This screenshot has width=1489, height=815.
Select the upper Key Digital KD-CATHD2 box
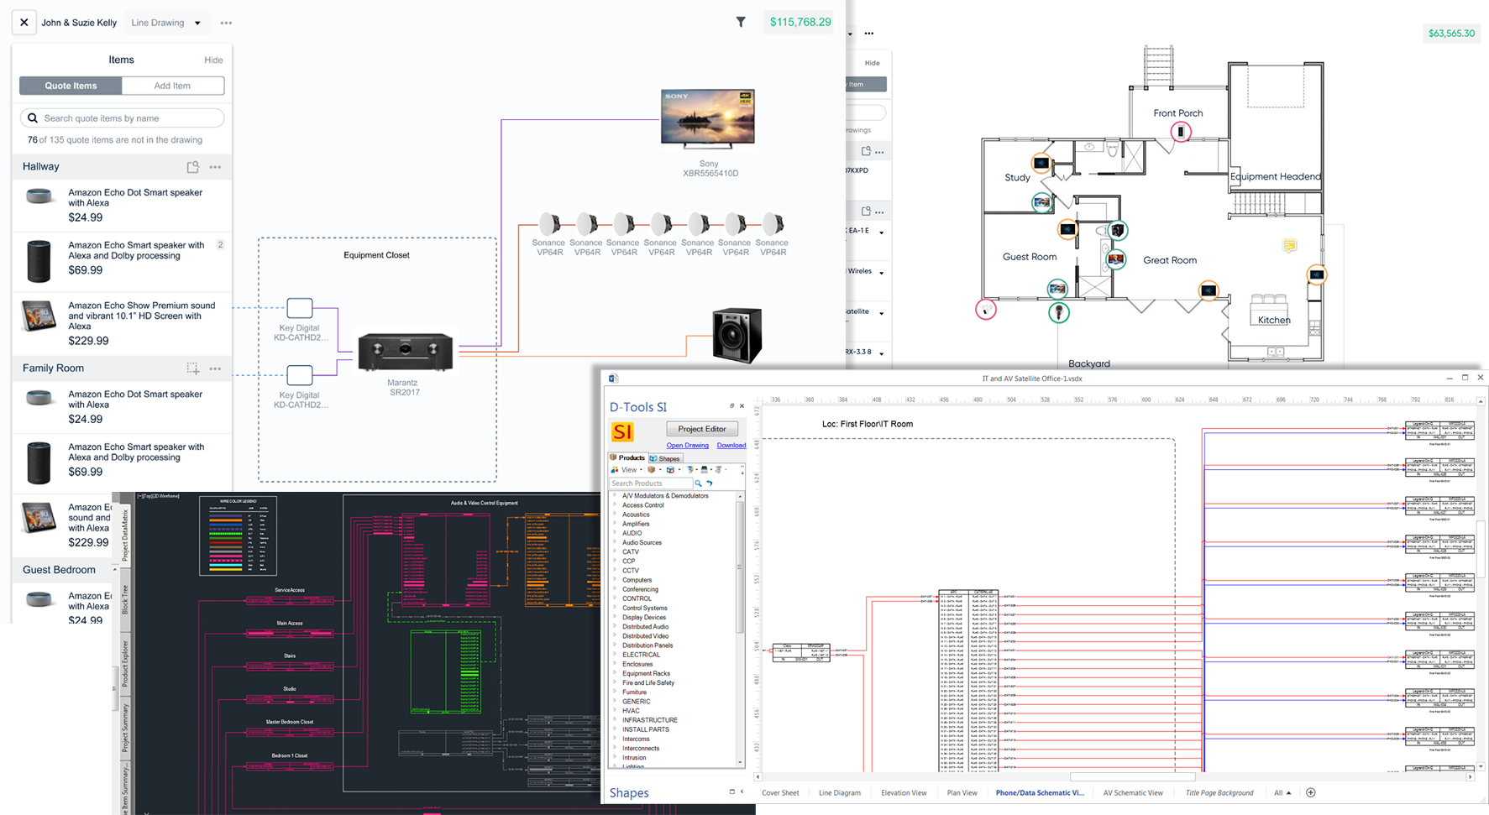(300, 308)
